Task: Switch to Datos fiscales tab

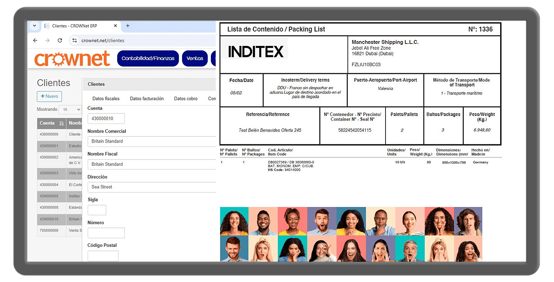Action: pos(106,99)
